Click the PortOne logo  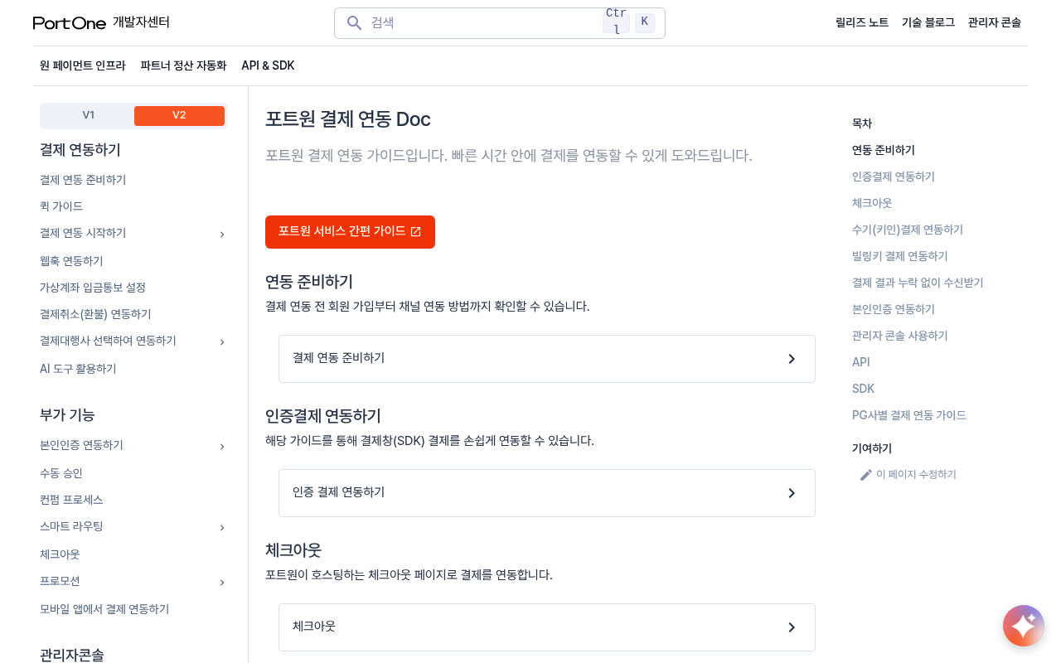pos(70,23)
